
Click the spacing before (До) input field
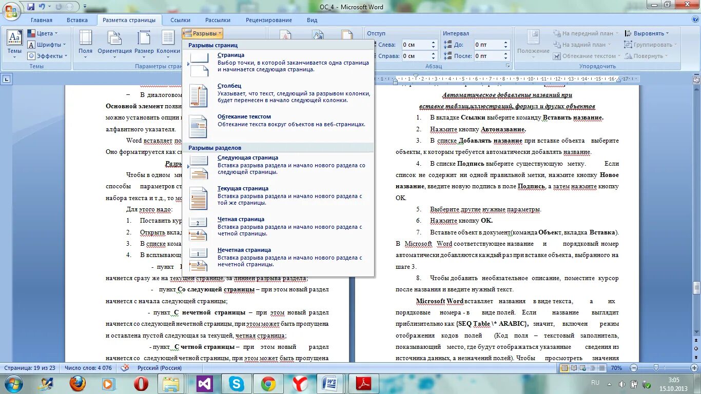tap(488, 45)
